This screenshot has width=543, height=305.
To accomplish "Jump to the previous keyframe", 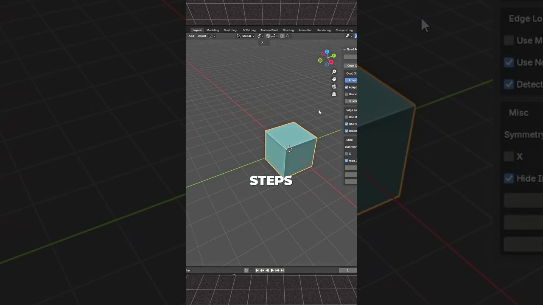I will click(262, 270).
